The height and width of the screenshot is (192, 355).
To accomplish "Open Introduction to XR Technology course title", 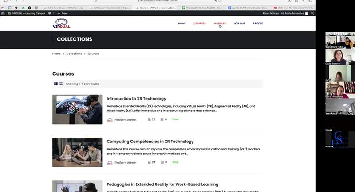I will click(x=136, y=99).
